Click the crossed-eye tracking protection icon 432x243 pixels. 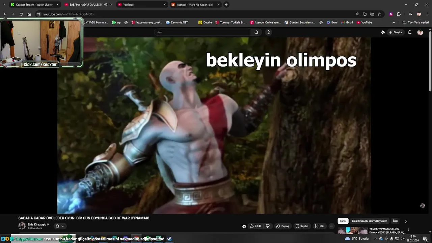pos(372,14)
